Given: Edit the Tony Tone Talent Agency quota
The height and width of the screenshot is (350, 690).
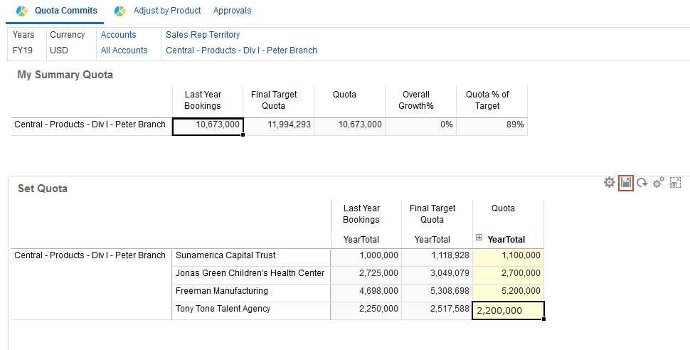Looking at the screenshot, I should (508, 310).
